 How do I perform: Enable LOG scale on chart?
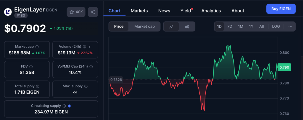276,27
